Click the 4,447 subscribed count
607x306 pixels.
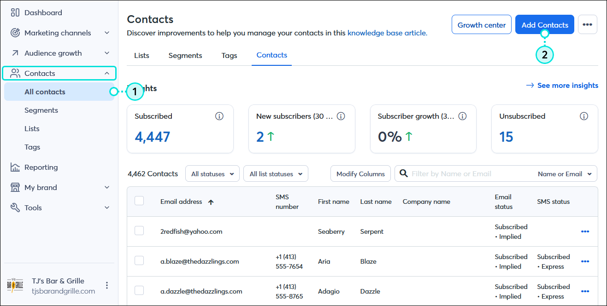click(153, 137)
